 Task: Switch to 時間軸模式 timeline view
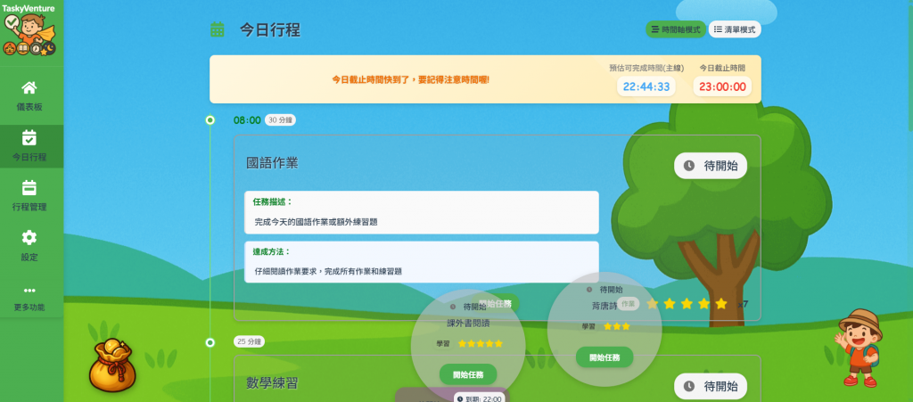[676, 29]
